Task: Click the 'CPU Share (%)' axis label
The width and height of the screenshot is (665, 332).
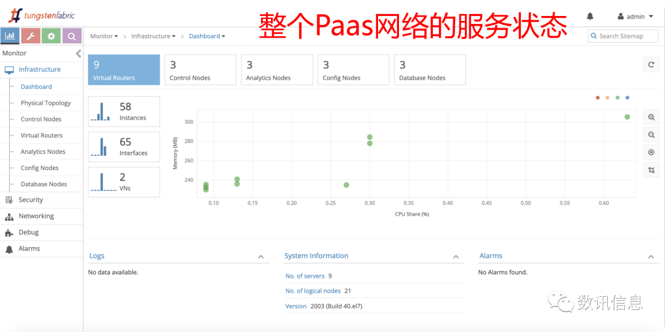Action: tap(412, 214)
